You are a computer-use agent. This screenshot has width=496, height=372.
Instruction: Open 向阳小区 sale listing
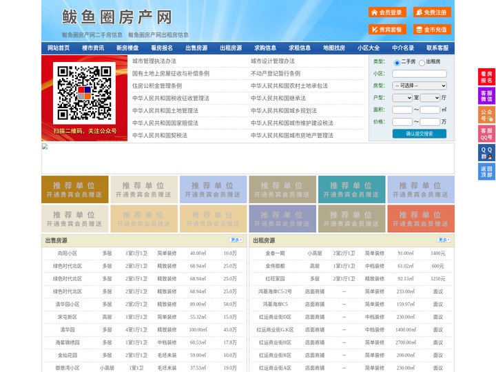coord(68,254)
